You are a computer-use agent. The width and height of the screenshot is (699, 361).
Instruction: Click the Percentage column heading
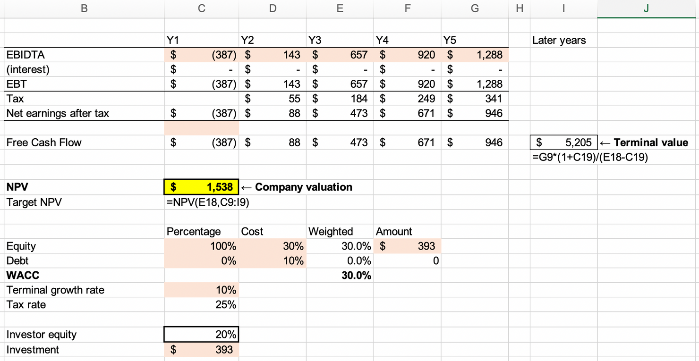194,231
